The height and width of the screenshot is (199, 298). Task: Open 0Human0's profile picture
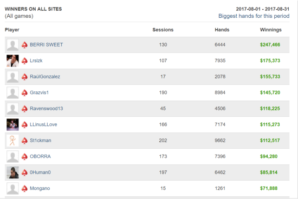click(13, 173)
